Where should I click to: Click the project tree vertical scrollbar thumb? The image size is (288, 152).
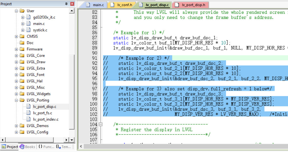72,92
